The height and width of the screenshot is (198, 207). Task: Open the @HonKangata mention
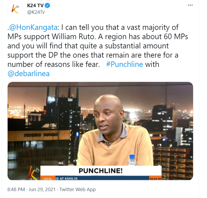33,27
